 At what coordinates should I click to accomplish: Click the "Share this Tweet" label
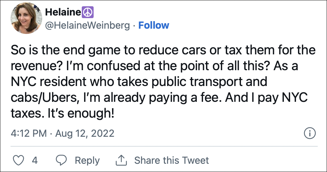pyautogui.click(x=171, y=160)
